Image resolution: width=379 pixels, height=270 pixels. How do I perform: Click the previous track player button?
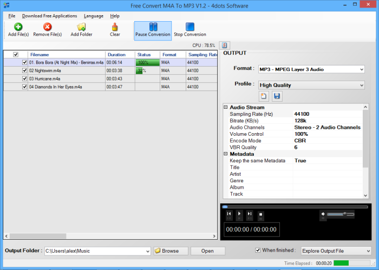point(229,214)
